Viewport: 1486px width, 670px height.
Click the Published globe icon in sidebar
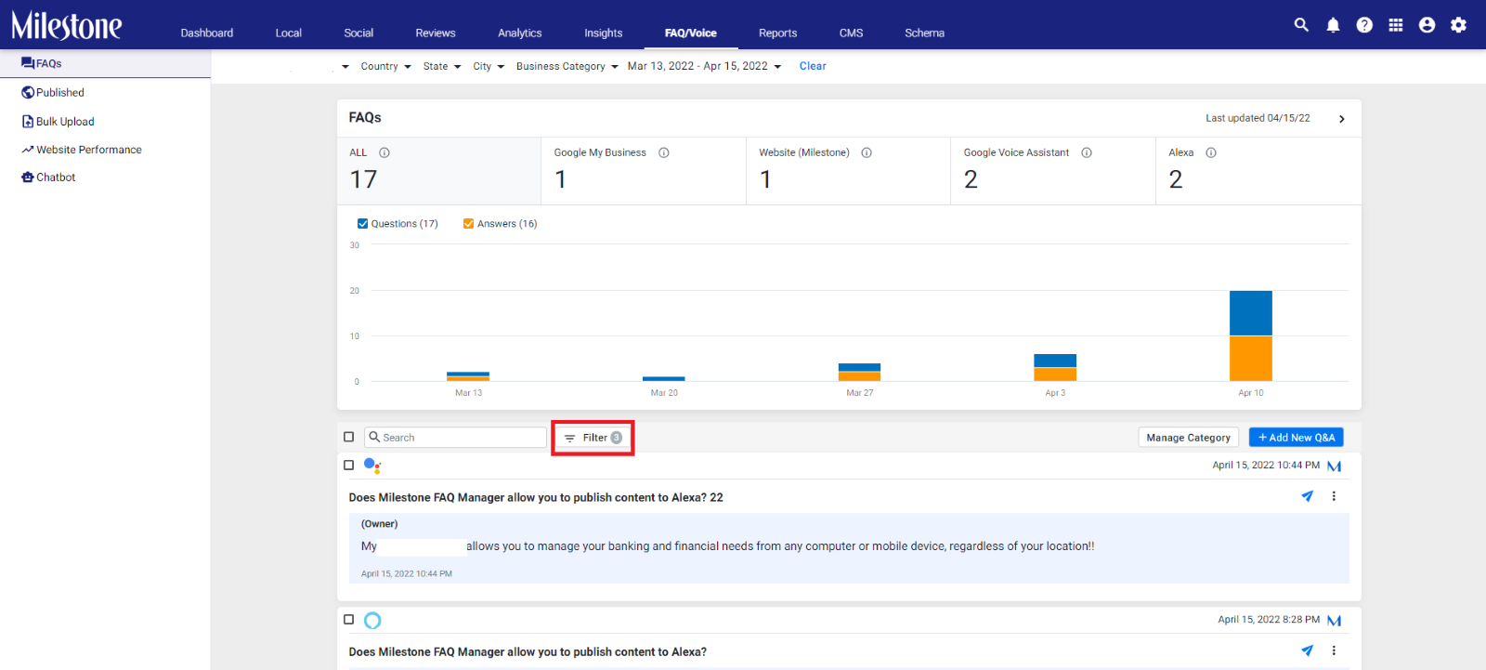28,92
